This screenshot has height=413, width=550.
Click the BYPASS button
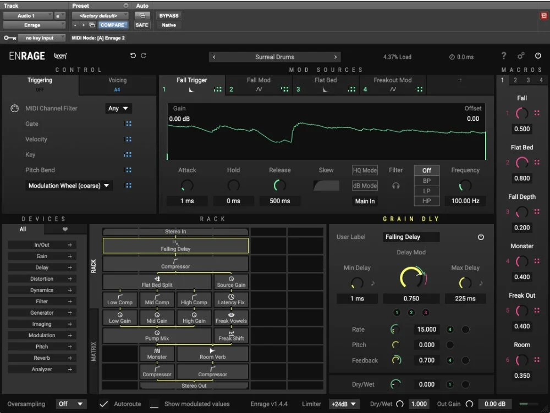pos(169,16)
